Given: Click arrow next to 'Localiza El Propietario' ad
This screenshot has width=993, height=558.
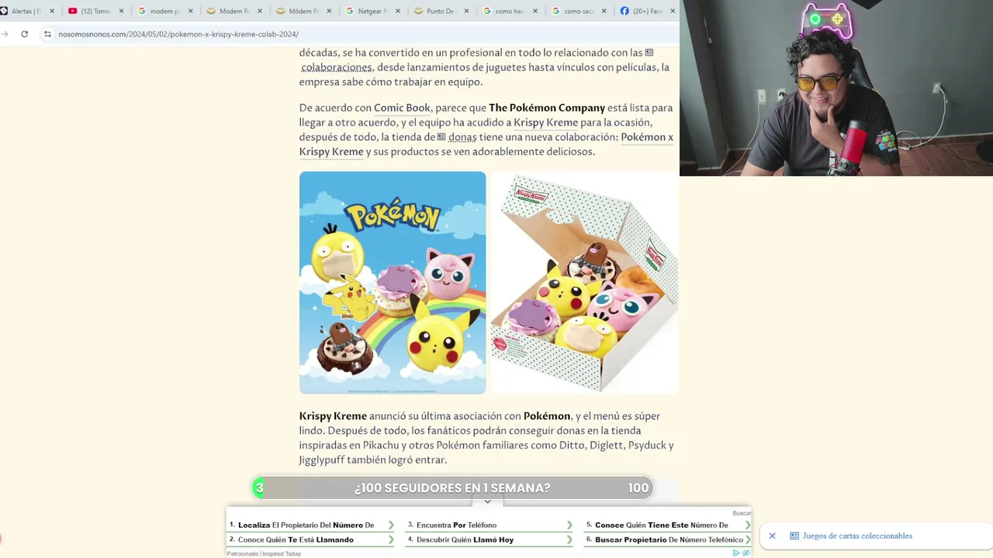Looking at the screenshot, I should 391,525.
